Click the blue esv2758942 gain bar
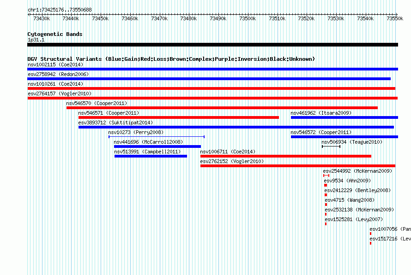Screen dimensions: 411x275 209,79
